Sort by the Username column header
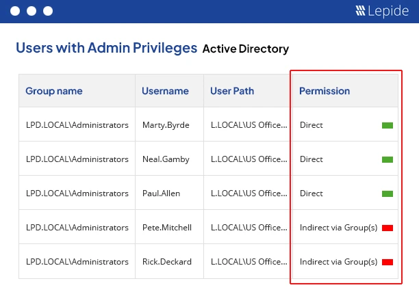 165,91
